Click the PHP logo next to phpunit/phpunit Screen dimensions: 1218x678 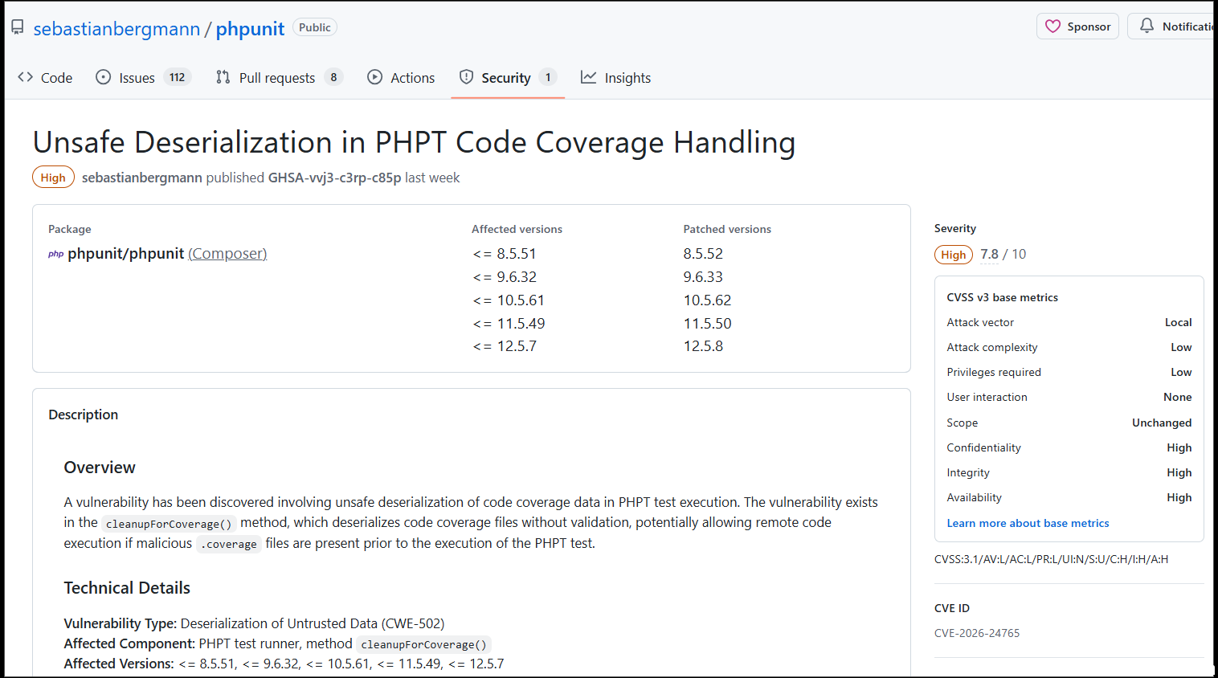(55, 254)
